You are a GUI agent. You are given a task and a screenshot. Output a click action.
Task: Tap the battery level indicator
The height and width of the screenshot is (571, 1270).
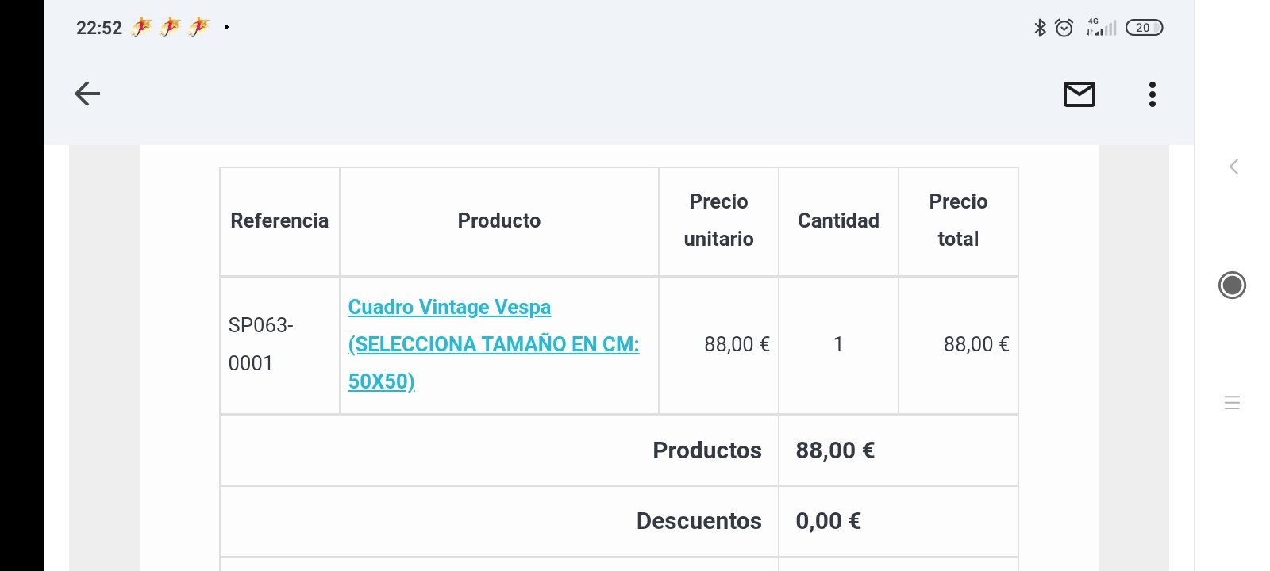coord(1144,28)
